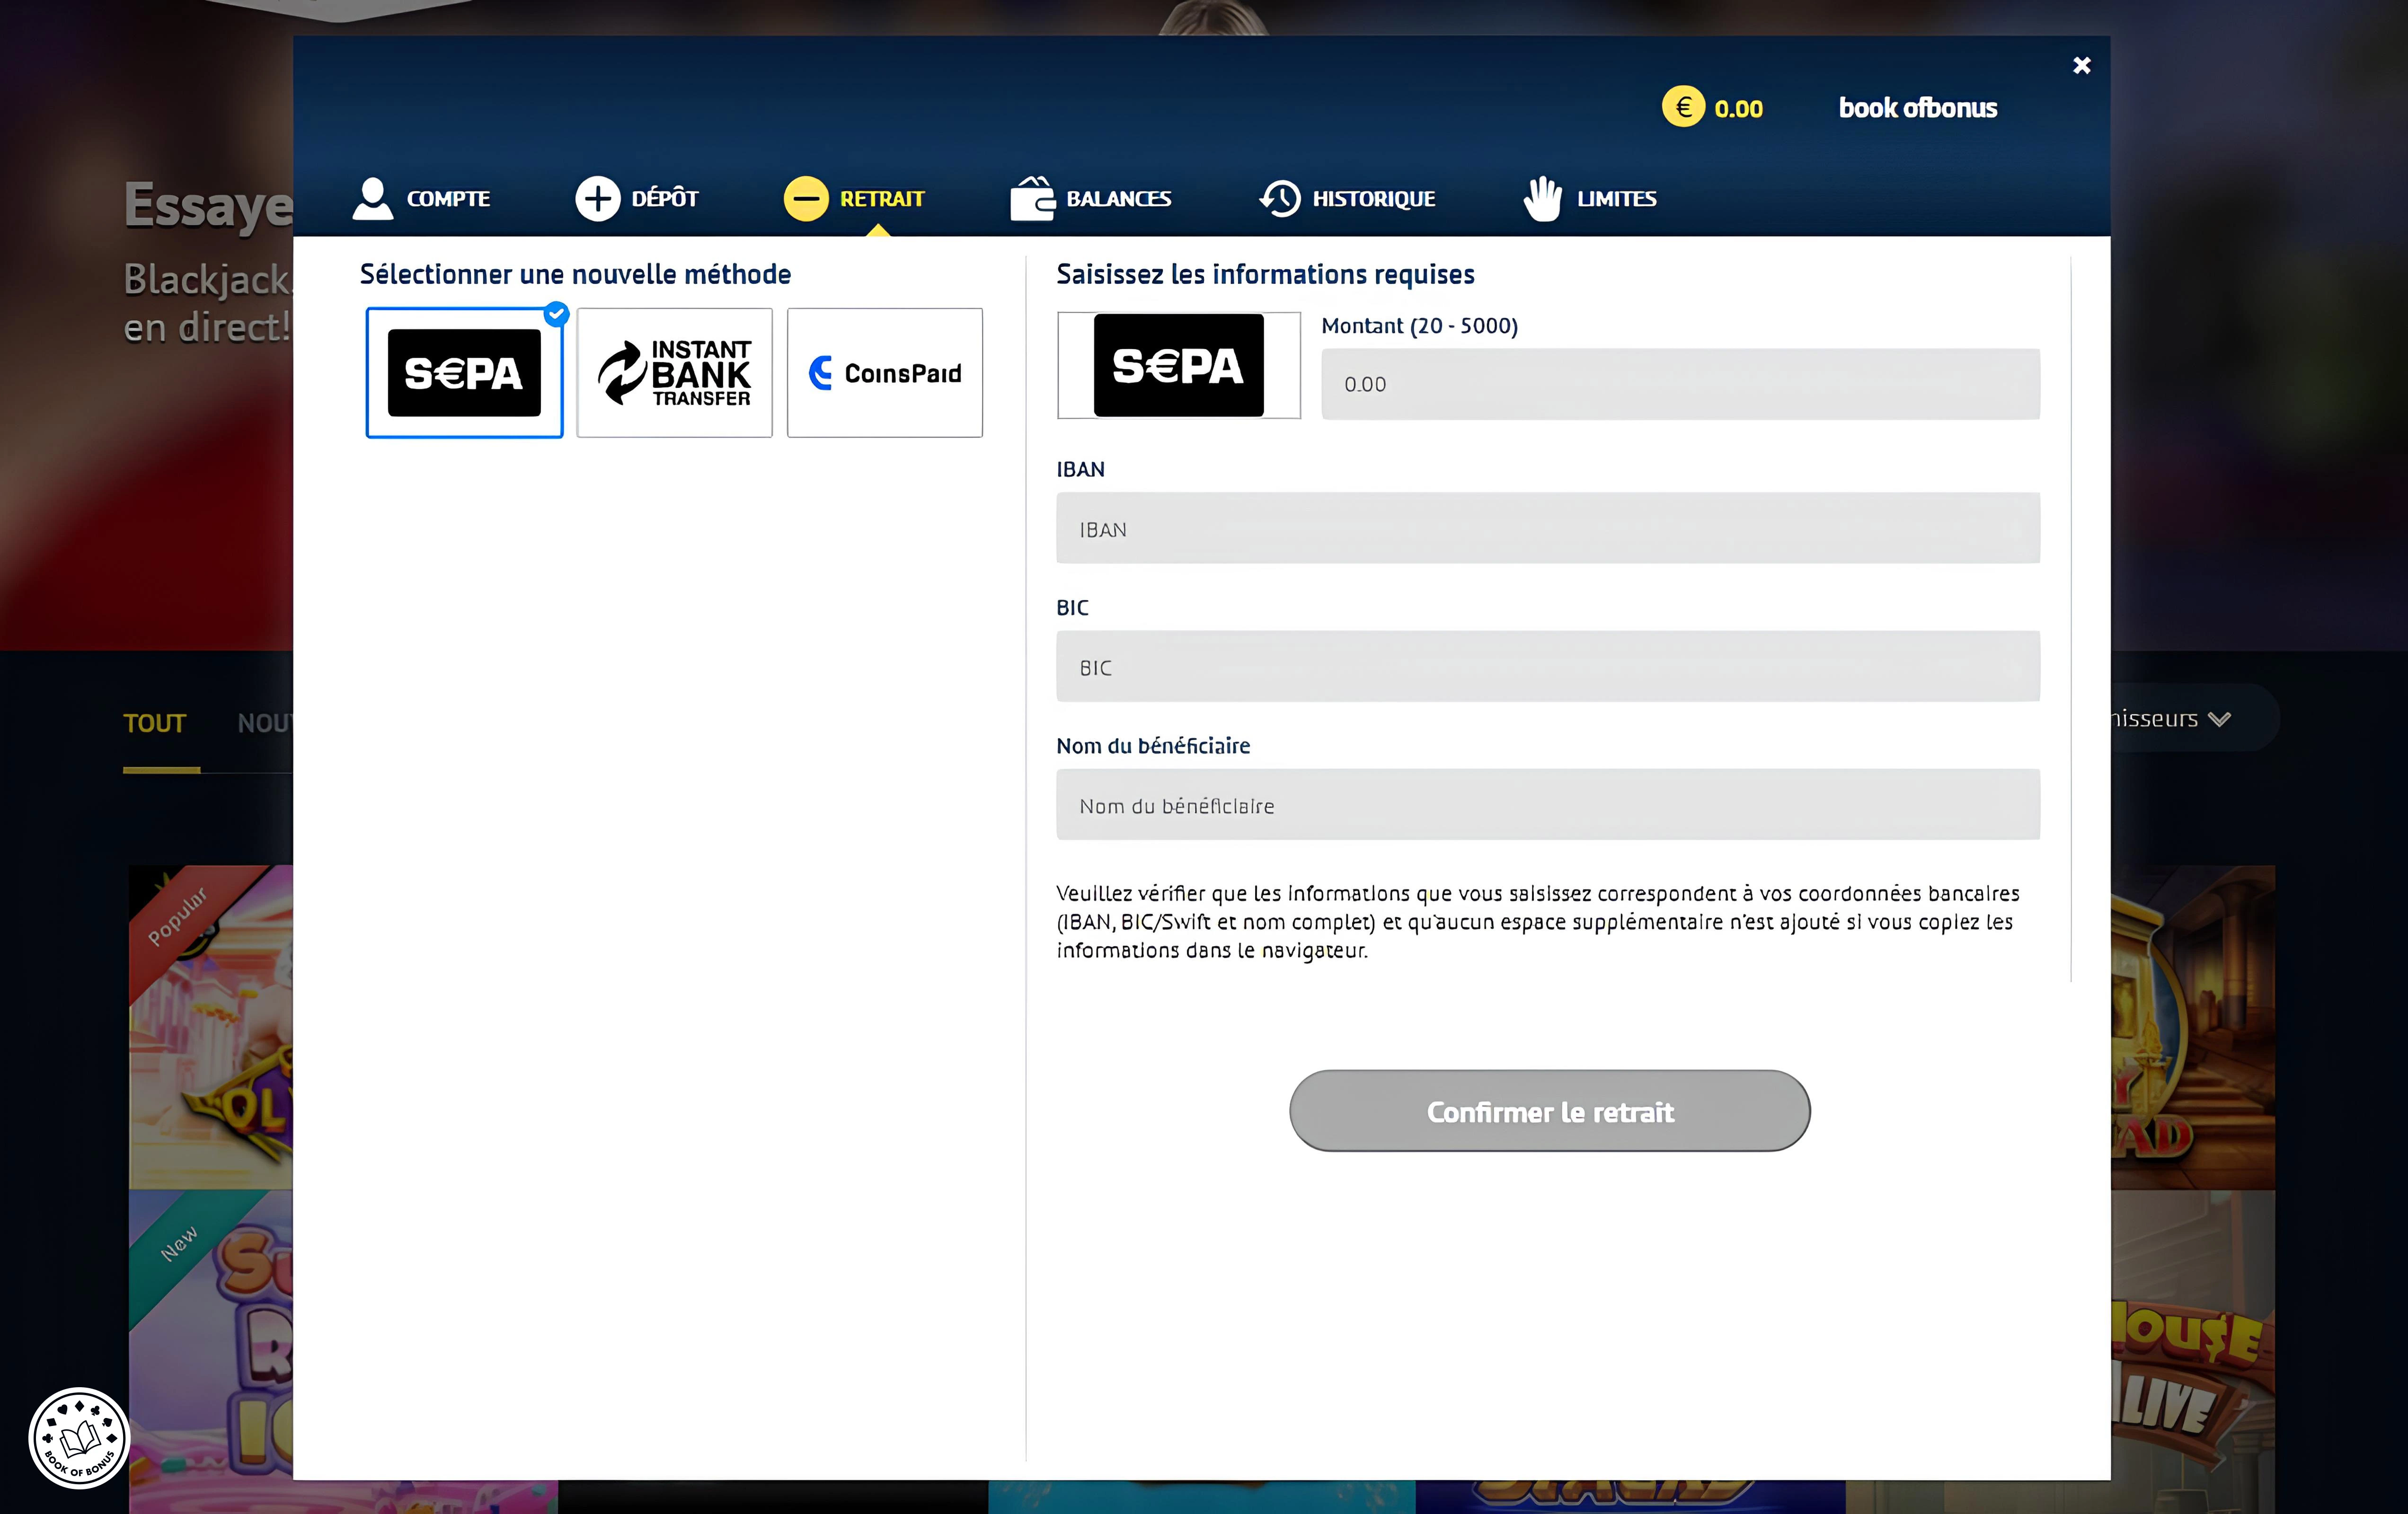Screen dimensions: 2408x1514
Task: Click the COMPTE account icon
Action: pyautogui.click(x=372, y=197)
